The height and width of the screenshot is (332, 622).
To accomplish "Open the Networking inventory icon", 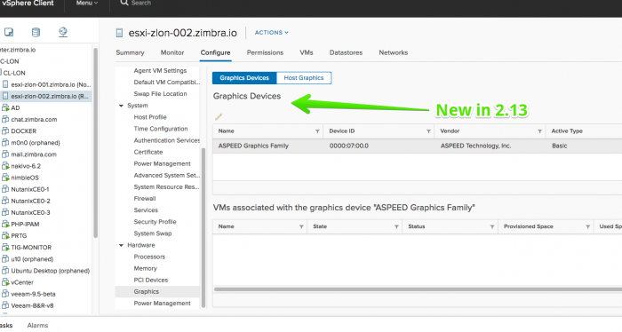I will coord(63,32).
